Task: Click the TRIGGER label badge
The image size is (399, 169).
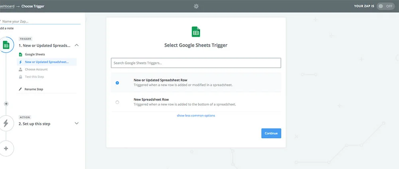Action: pyautogui.click(x=25, y=39)
